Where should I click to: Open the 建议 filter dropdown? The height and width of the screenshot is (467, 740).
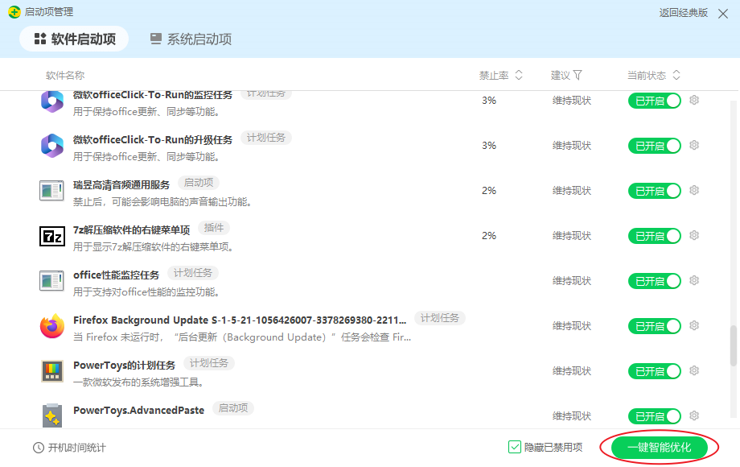click(578, 76)
